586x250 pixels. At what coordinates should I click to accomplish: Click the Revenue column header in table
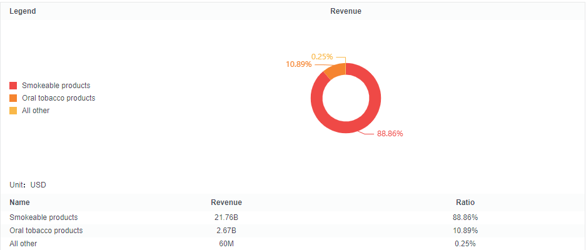226,202
